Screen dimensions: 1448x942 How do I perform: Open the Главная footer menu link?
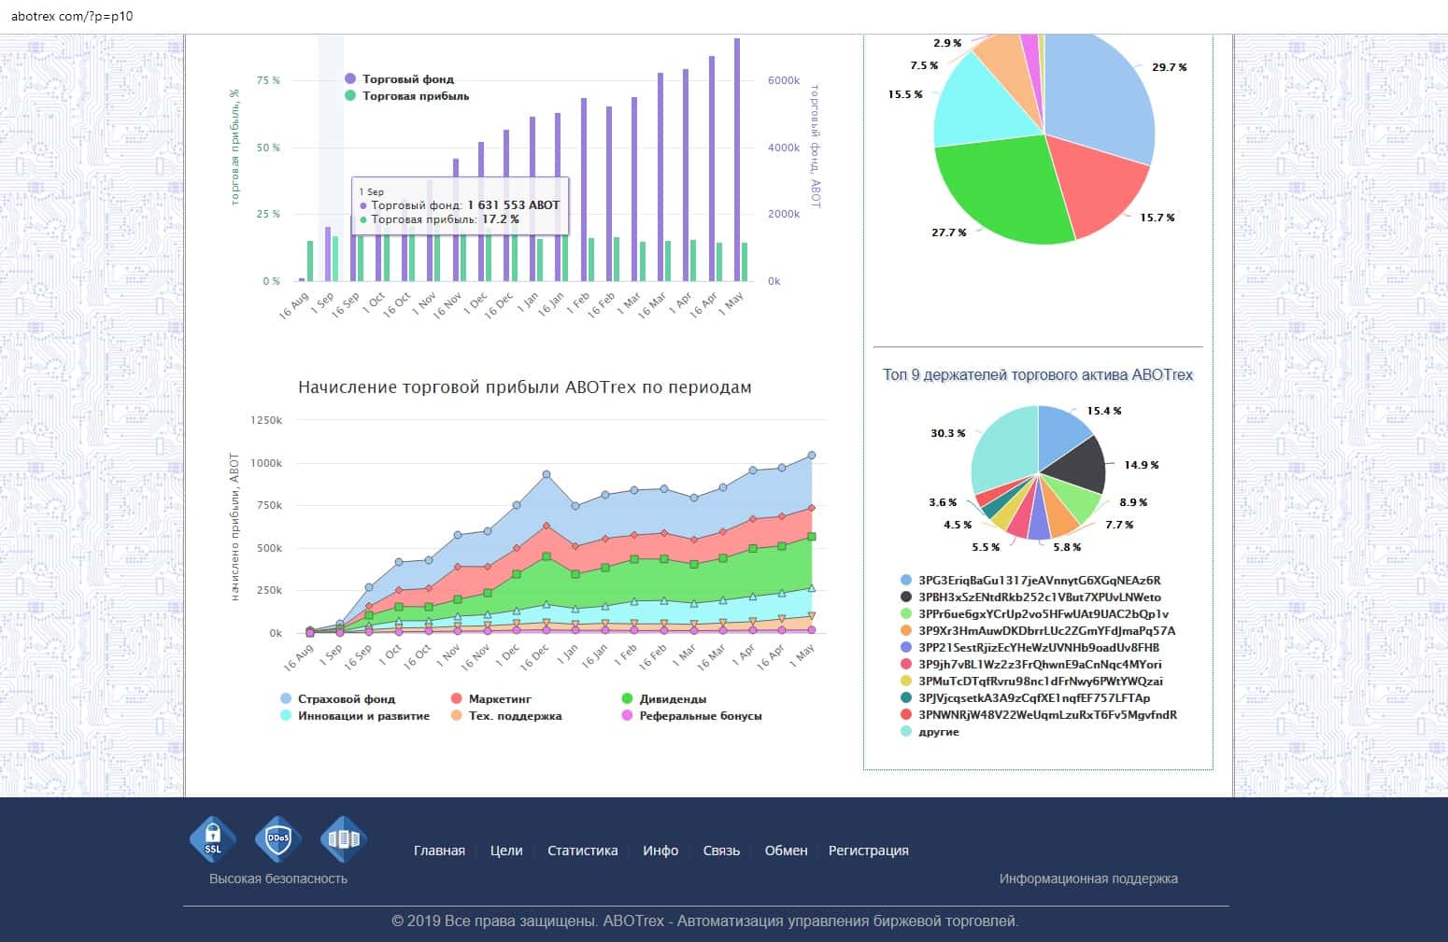tap(439, 851)
